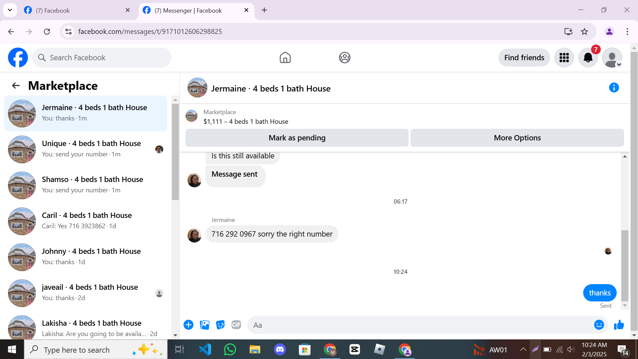638x359 pixels.
Task: Select the Messenger | Facebook tab
Action: tap(196, 10)
